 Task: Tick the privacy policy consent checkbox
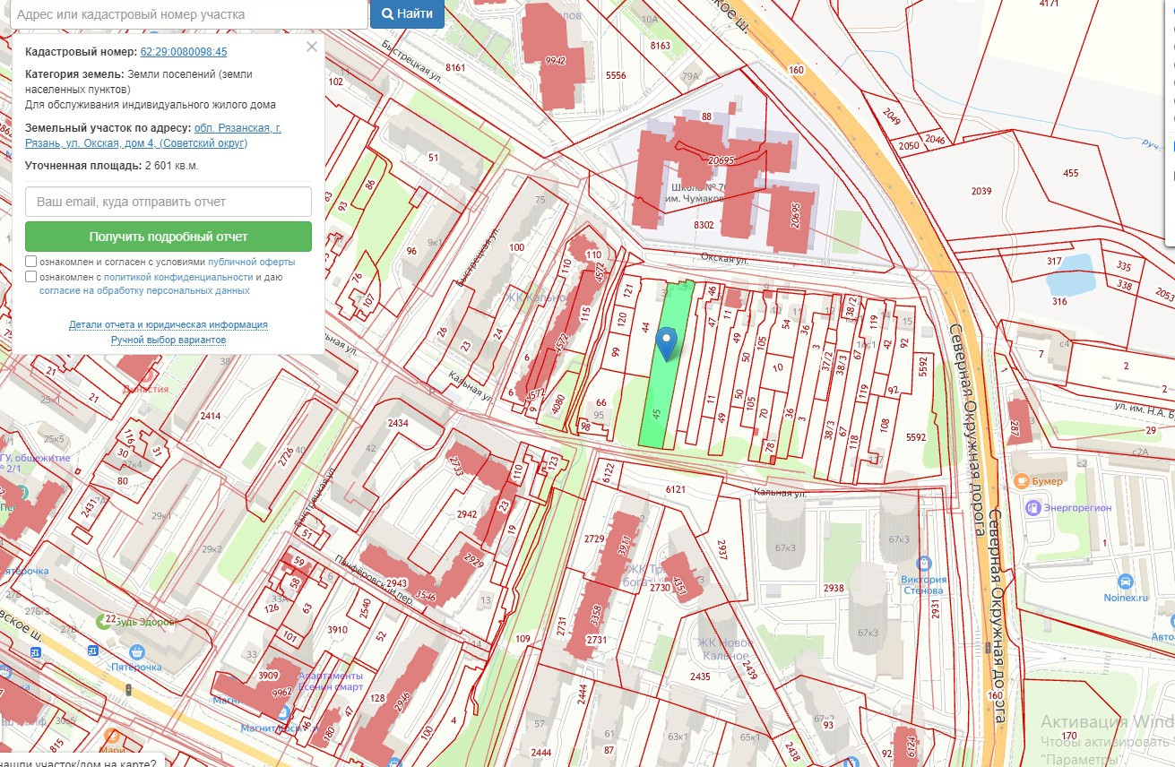pyautogui.click(x=31, y=277)
